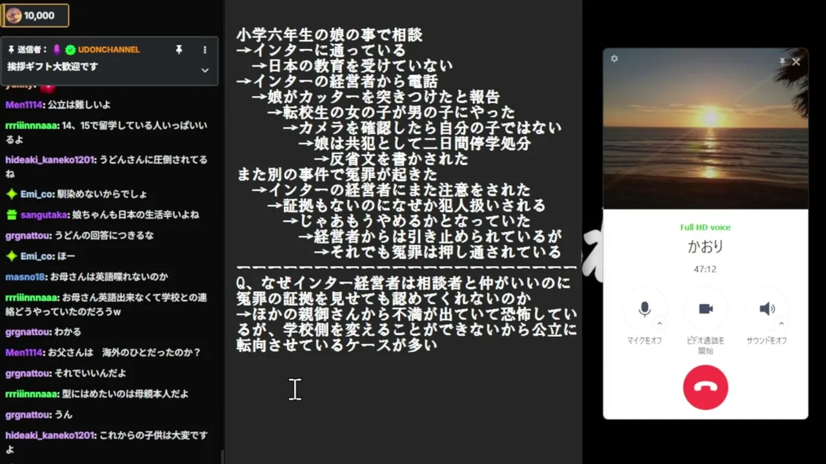Expand the pinned message with the chevron
The height and width of the screenshot is (464, 826).
(205, 70)
